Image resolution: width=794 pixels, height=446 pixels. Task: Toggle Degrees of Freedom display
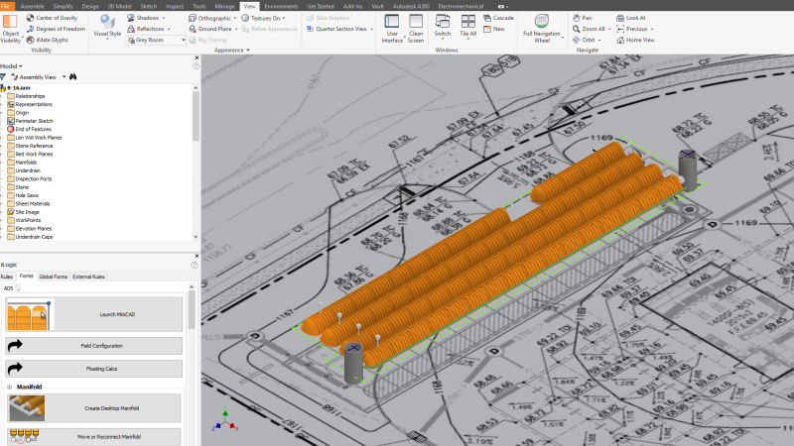[x=57, y=29]
